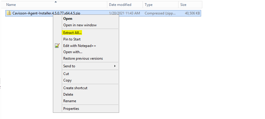Click the Notepad++ icon in context menu
The image size is (265, 119).
(x=57, y=45)
